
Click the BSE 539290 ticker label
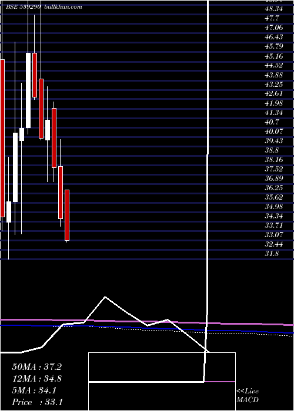pyautogui.click(x=23, y=7)
